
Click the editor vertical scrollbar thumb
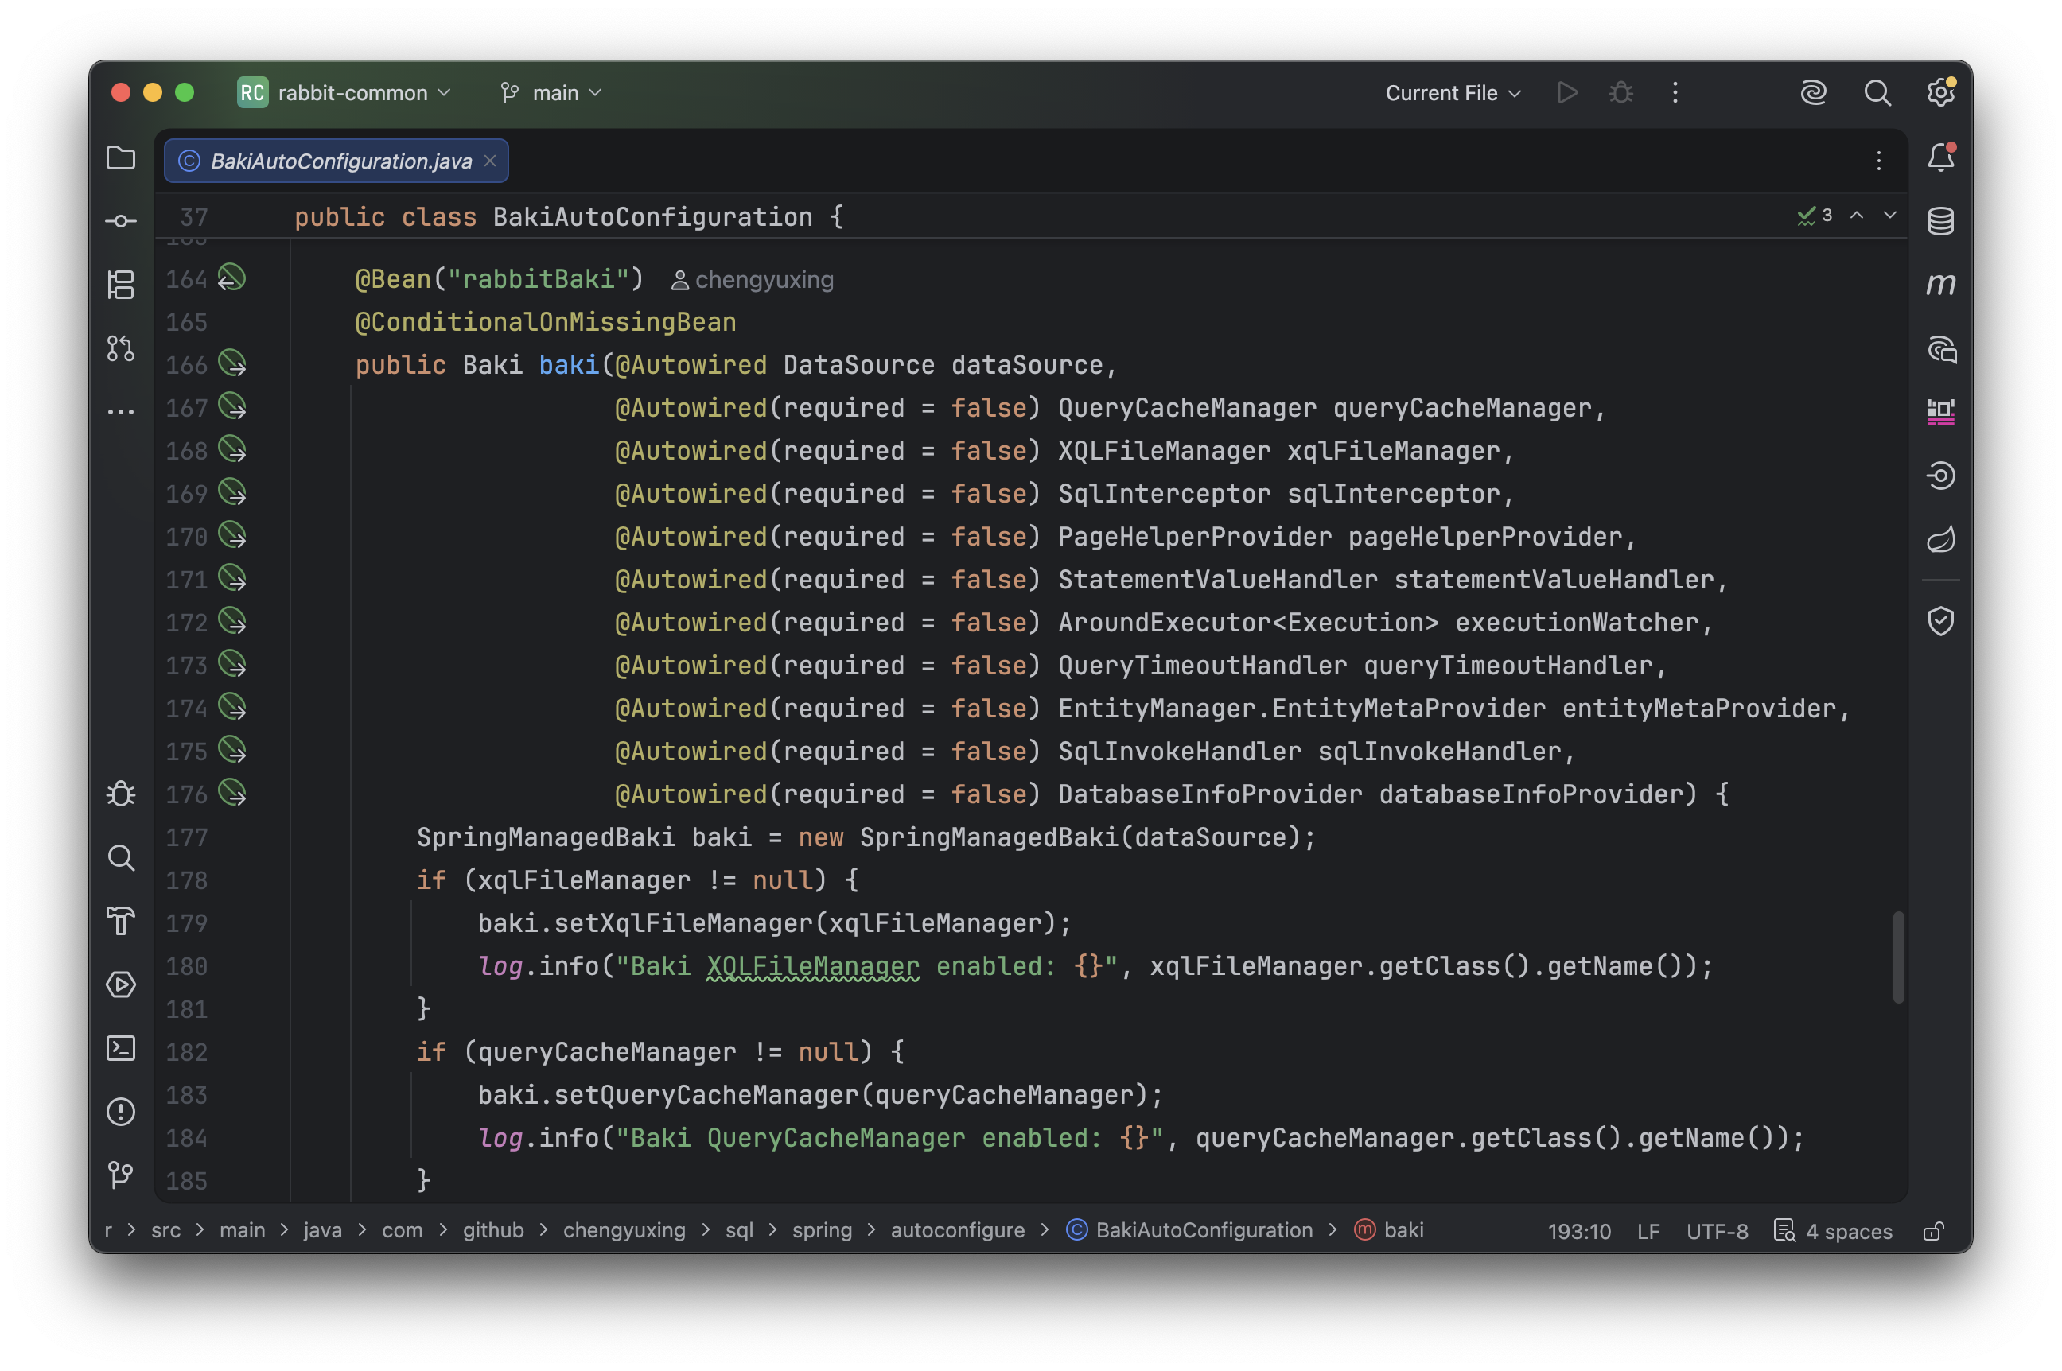[x=1897, y=957]
